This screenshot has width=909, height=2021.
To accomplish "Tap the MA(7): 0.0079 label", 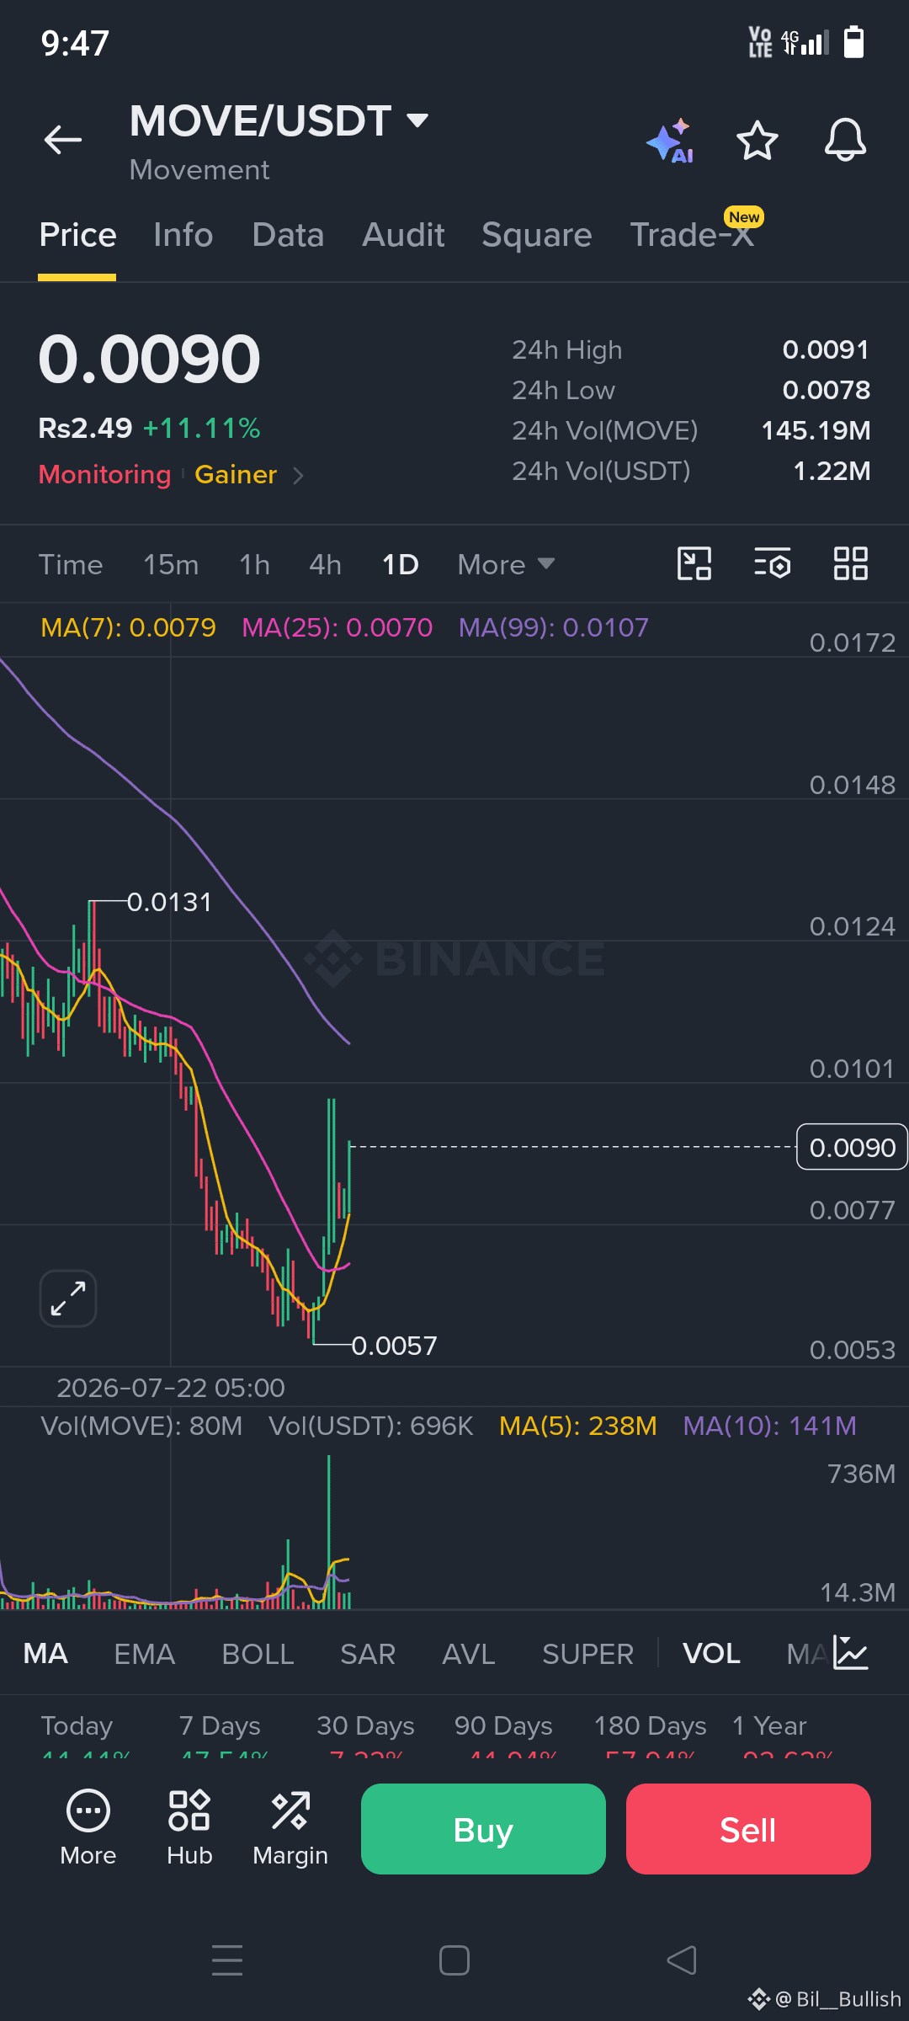I will pos(128,627).
